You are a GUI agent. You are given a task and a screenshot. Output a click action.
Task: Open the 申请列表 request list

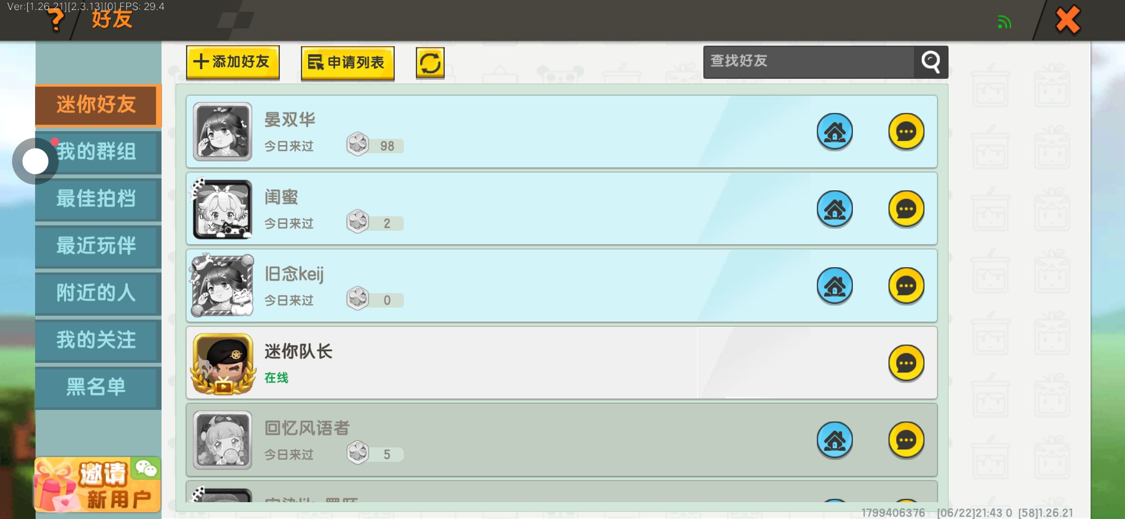[348, 63]
